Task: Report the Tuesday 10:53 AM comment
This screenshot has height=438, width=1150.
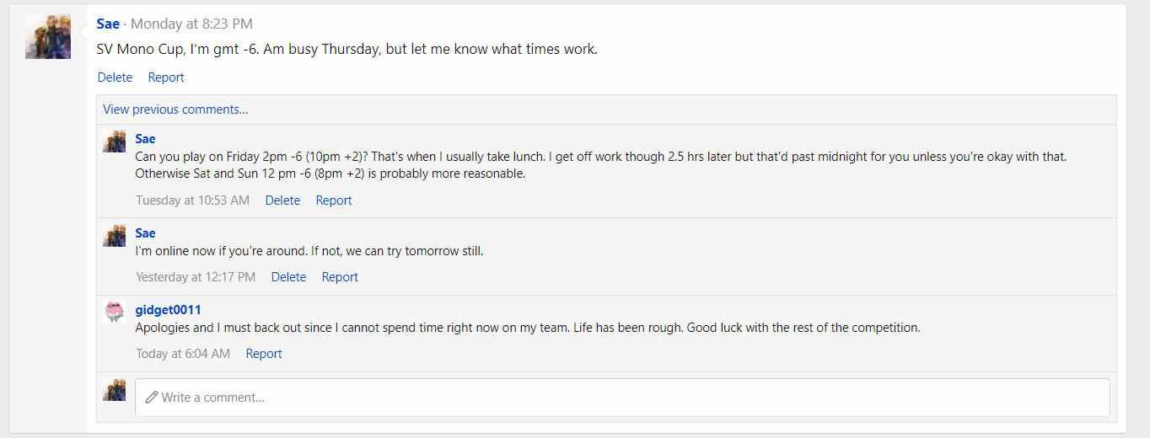Action: 334,200
